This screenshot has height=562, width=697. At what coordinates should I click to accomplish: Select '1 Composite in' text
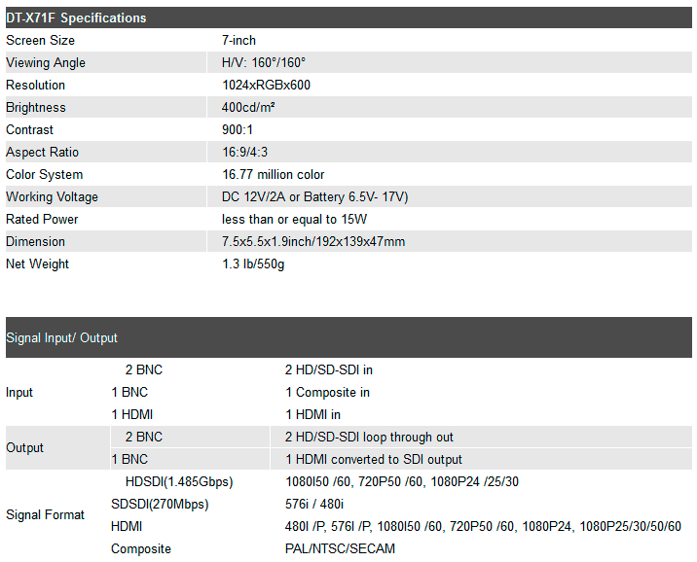coord(328,393)
